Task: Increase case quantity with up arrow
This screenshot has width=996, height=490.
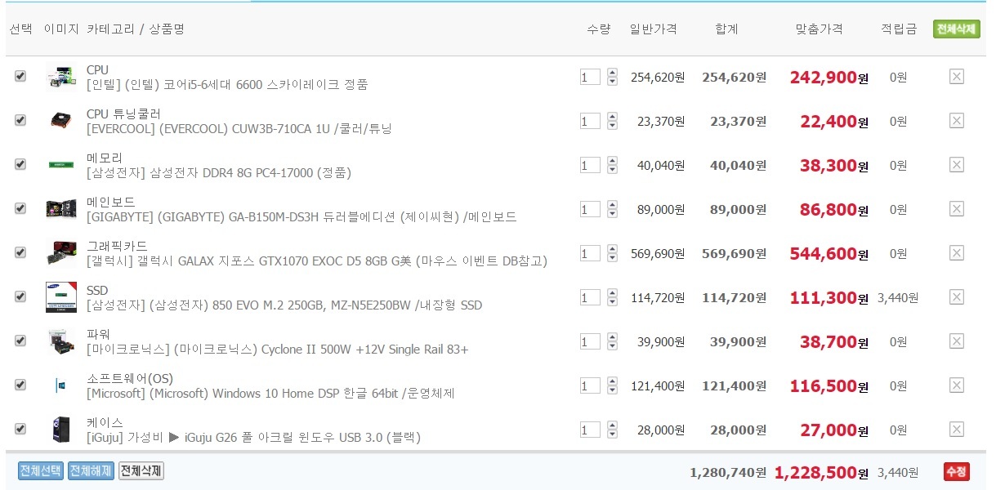Action: 612,425
